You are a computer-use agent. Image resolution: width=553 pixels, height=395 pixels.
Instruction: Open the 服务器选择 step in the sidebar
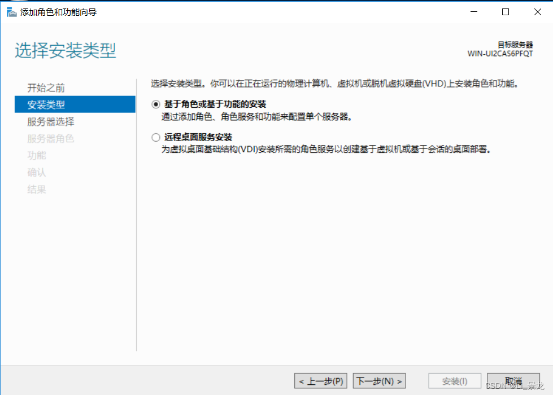point(50,121)
